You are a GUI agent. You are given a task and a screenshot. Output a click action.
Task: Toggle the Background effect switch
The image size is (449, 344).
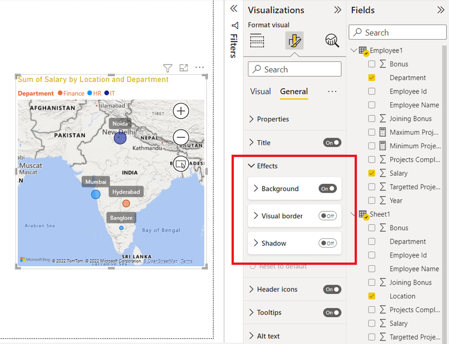coord(327,189)
